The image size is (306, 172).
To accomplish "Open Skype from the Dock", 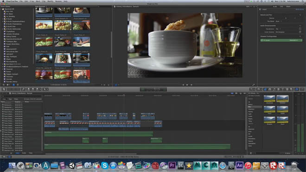I will tap(105, 166).
